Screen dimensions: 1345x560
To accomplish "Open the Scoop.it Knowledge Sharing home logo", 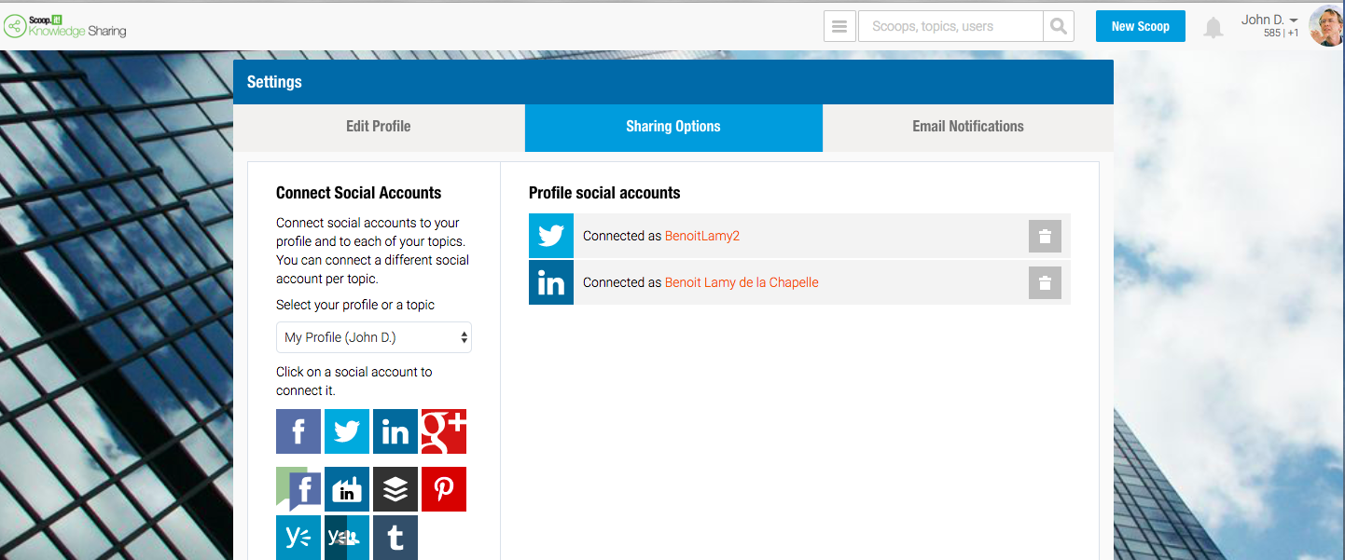I will 65,25.
